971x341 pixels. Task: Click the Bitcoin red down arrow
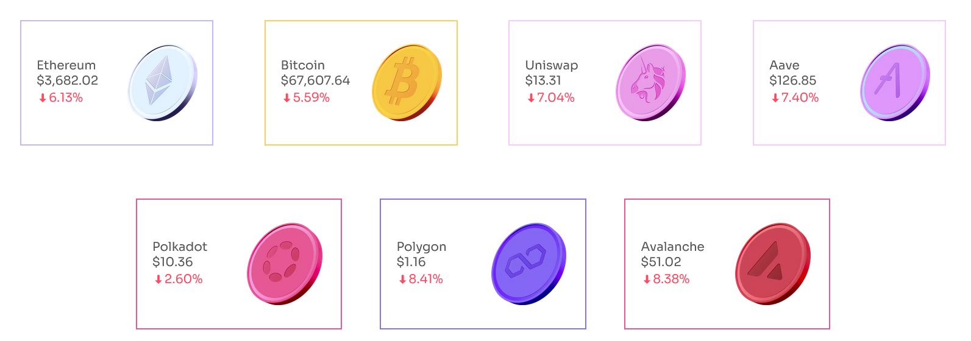click(286, 98)
